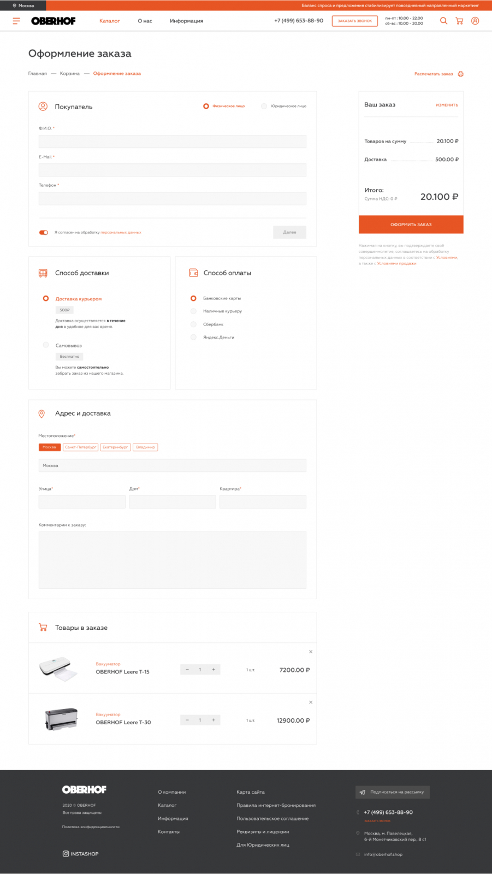Select Наличные курьеру payment method
The height and width of the screenshot is (874, 492).
(193, 311)
